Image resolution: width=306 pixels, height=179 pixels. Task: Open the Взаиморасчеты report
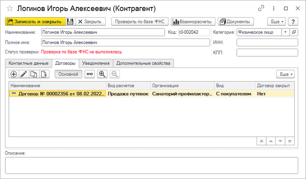[x=193, y=21]
